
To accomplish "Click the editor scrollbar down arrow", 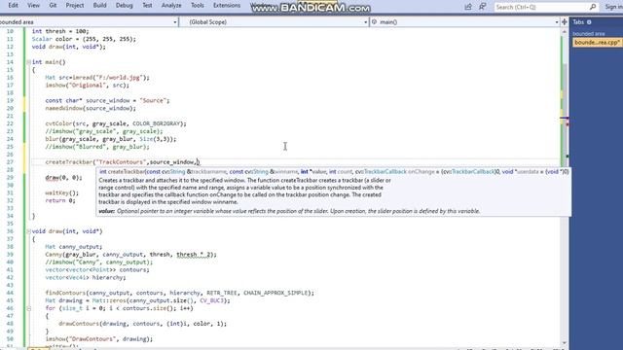I will tap(565, 343).
